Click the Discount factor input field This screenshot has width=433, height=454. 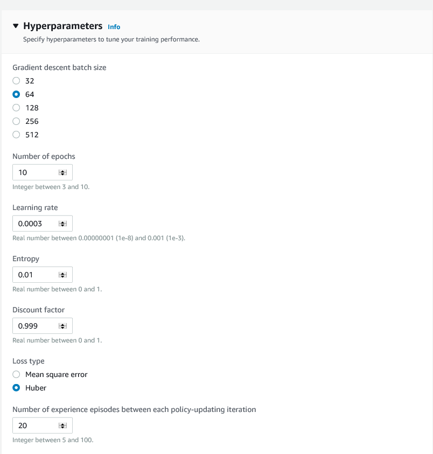pyautogui.click(x=35, y=325)
